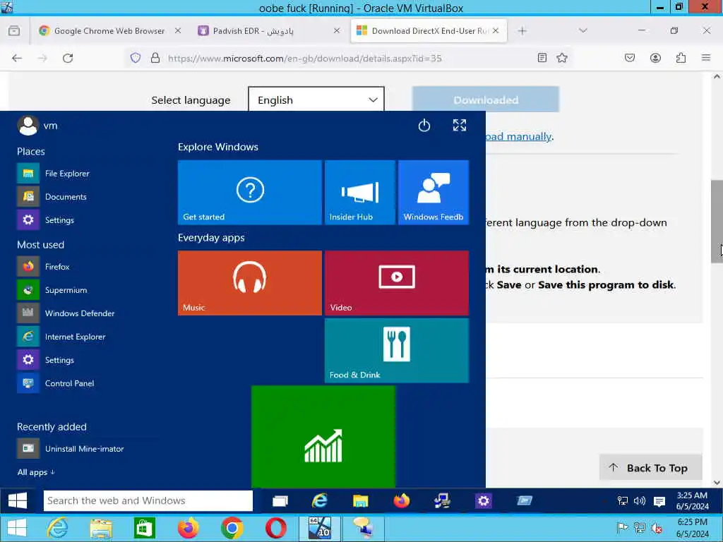Open host taskbar Opera icon
Screen dimensions: 723x542
[276, 528]
